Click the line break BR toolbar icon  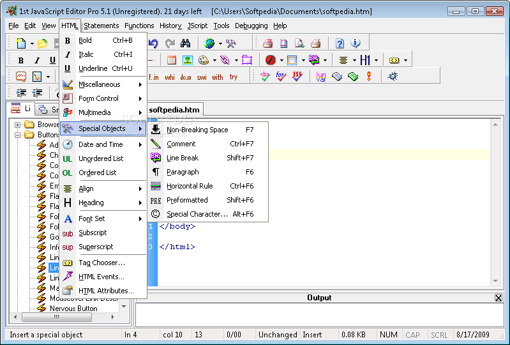pos(314,60)
